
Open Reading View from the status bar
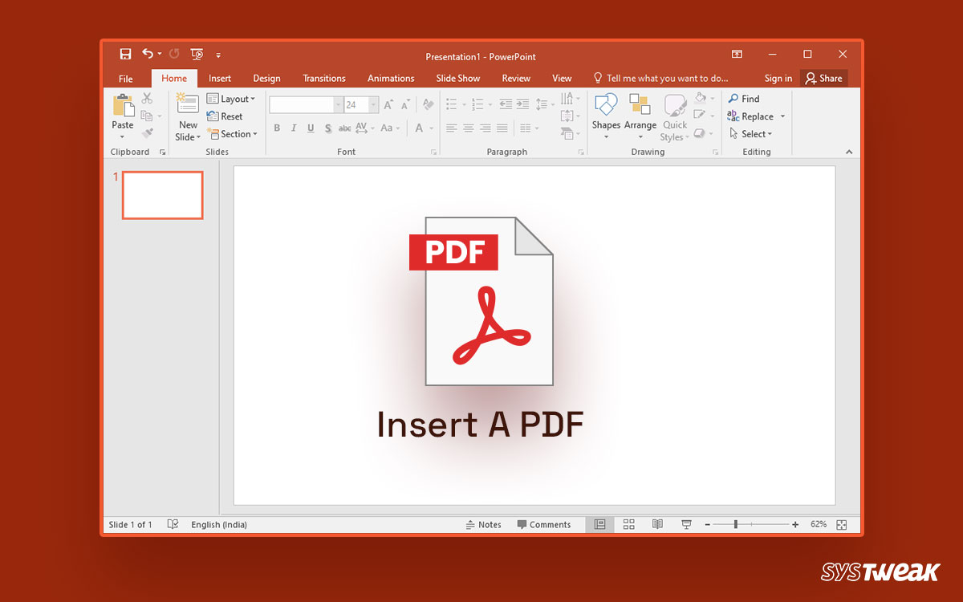point(656,523)
